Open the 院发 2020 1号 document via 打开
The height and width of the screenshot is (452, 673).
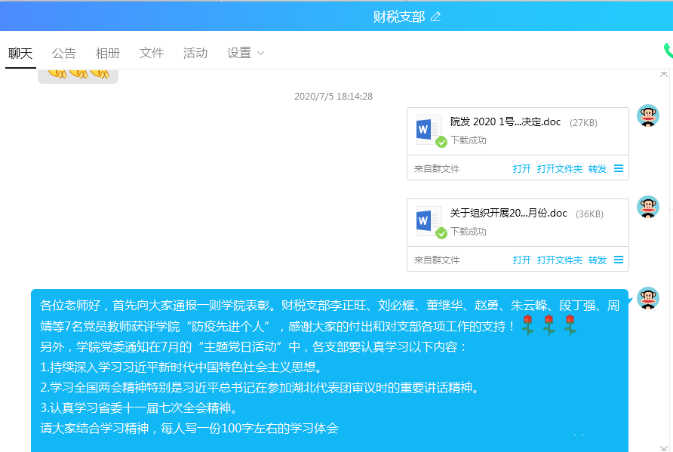click(x=522, y=169)
